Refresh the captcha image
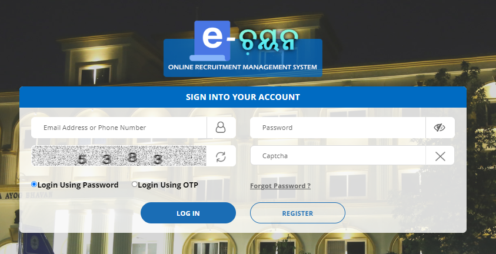This screenshot has width=496, height=254. (x=221, y=157)
